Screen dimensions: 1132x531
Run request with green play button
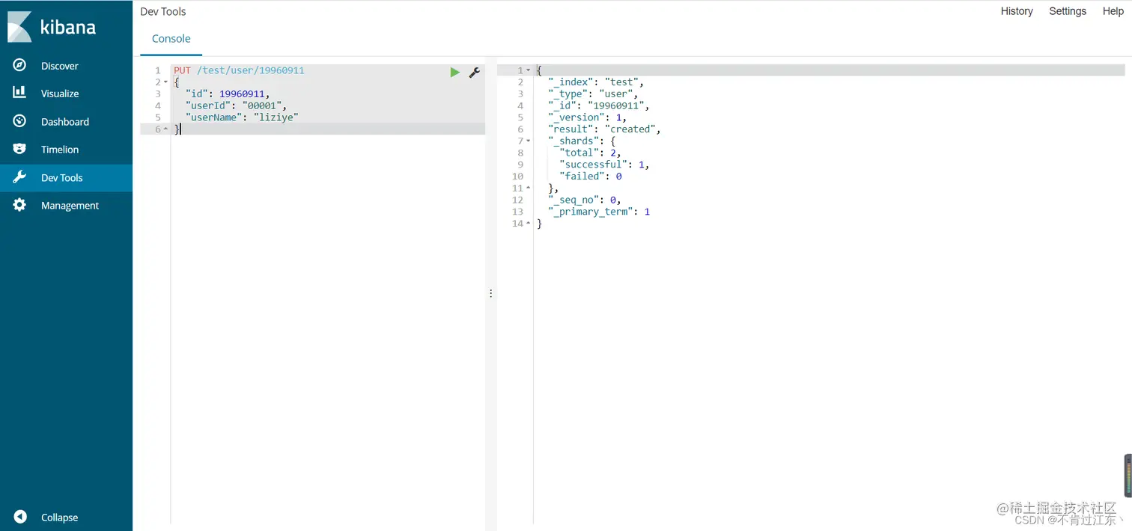[454, 72]
